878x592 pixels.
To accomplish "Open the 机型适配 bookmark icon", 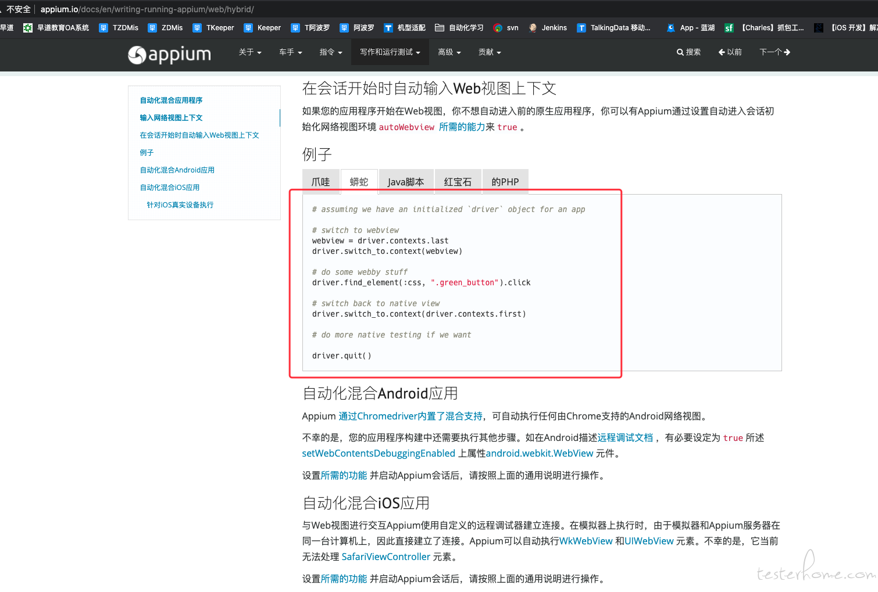I will pyautogui.click(x=388, y=28).
